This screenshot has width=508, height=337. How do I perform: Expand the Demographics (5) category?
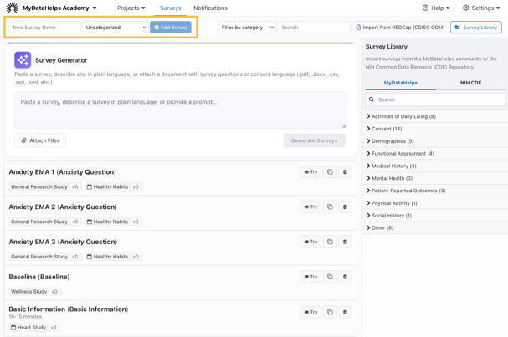click(434, 141)
